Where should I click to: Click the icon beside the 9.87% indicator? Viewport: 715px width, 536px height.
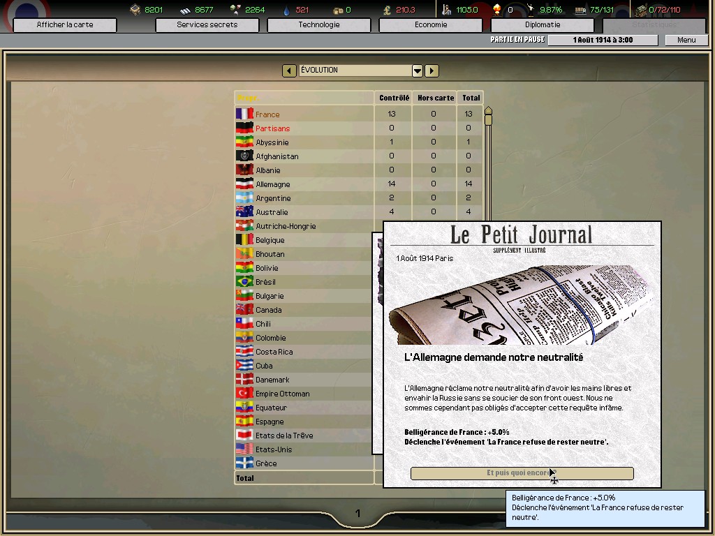pos(531,10)
